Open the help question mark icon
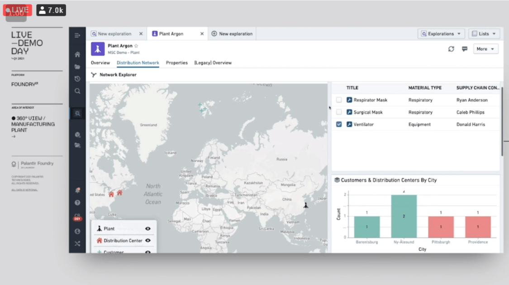 [x=77, y=203]
